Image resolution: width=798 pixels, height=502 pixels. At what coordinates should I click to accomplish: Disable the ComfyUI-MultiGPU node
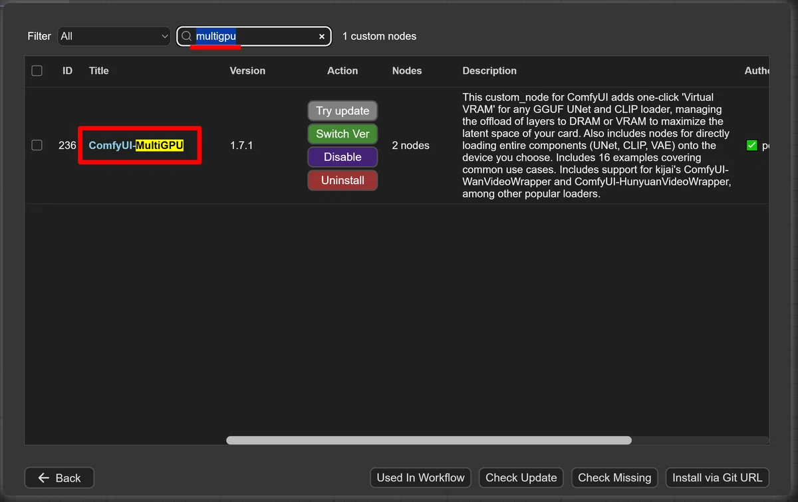[342, 157]
